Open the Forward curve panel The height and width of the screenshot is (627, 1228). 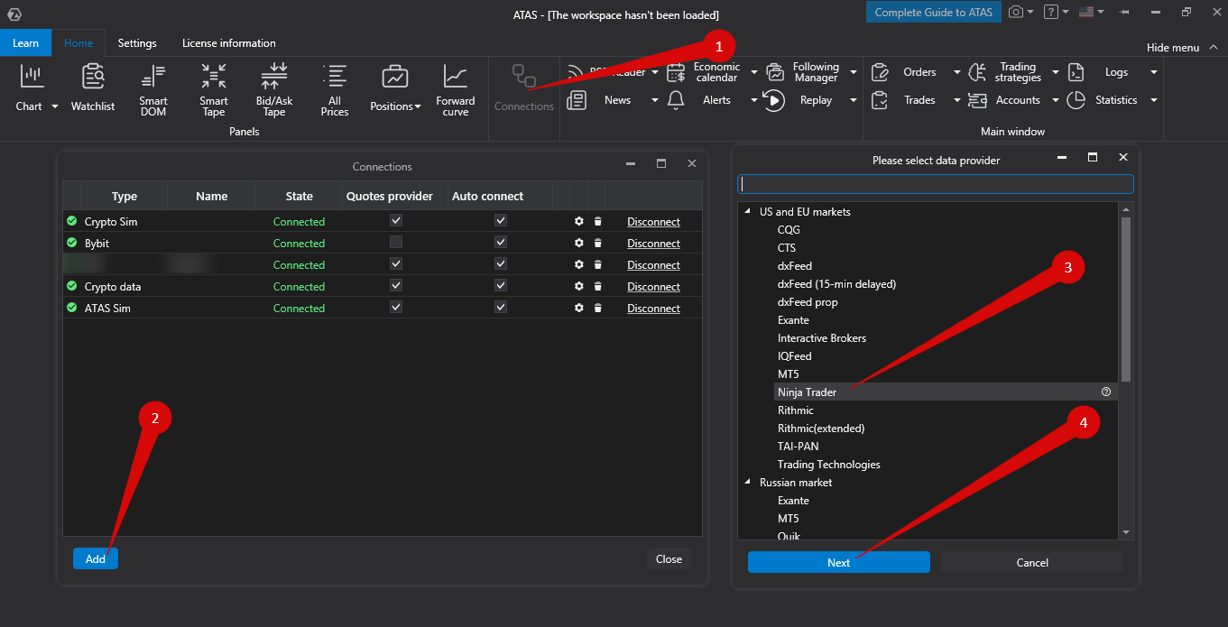(x=456, y=90)
